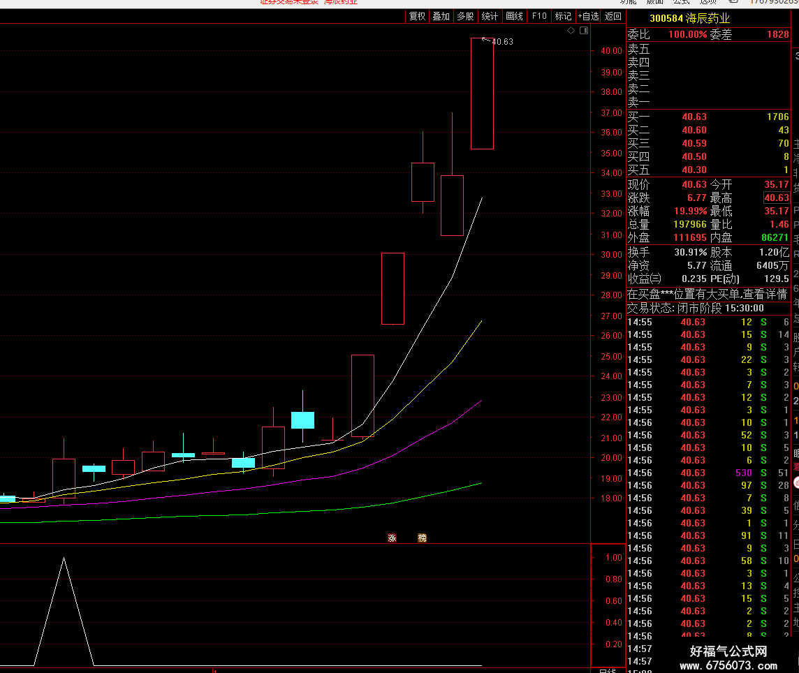This screenshot has width=799, height=673.
Task: Open the 公式 menu
Action: tap(681, 2)
